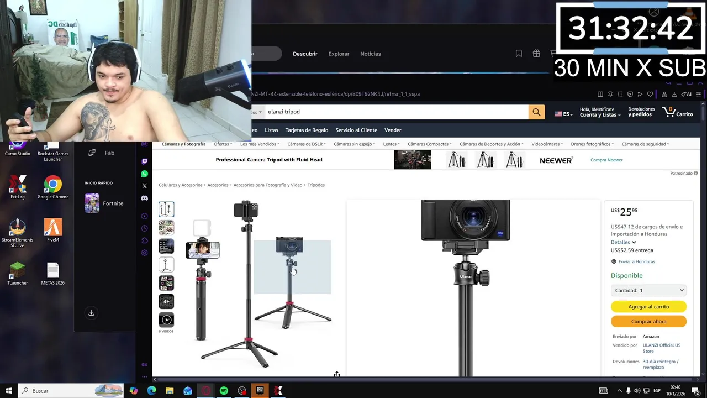Open X (Twitter) in Opera GX sidebar

click(145, 186)
